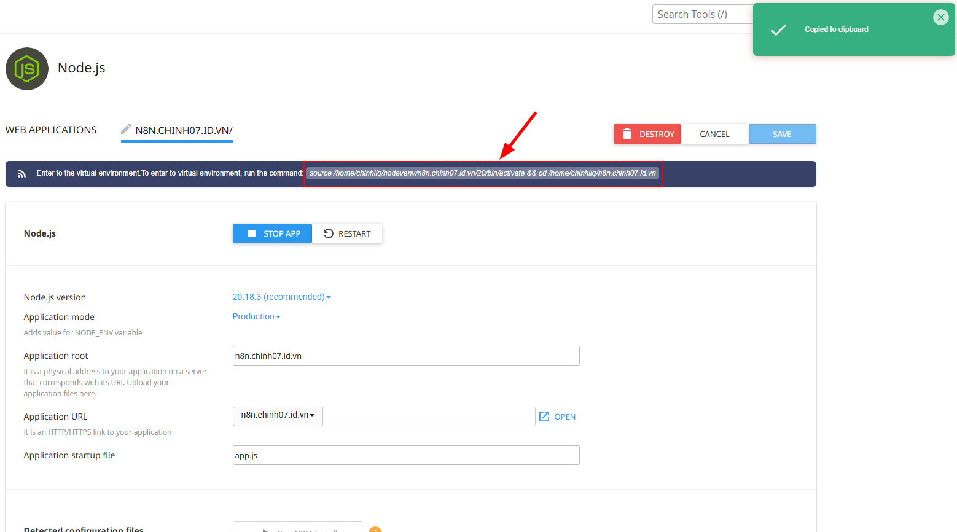This screenshot has height=532, width=957.
Task: Click the 'Application URL' label
Action: 55,417
